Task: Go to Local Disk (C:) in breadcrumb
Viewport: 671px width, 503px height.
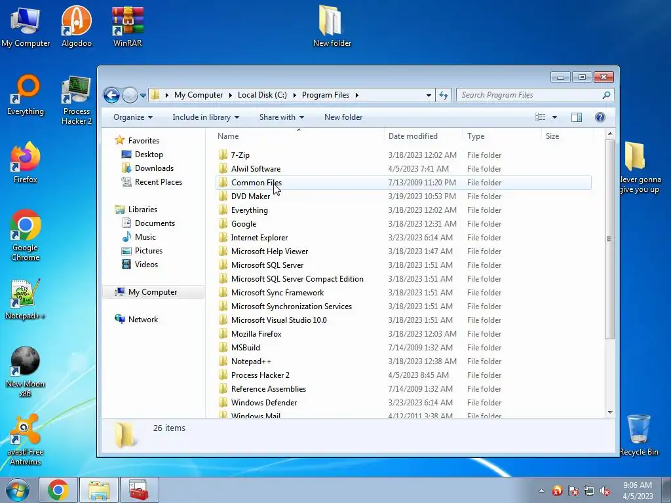Action: pyautogui.click(x=262, y=95)
